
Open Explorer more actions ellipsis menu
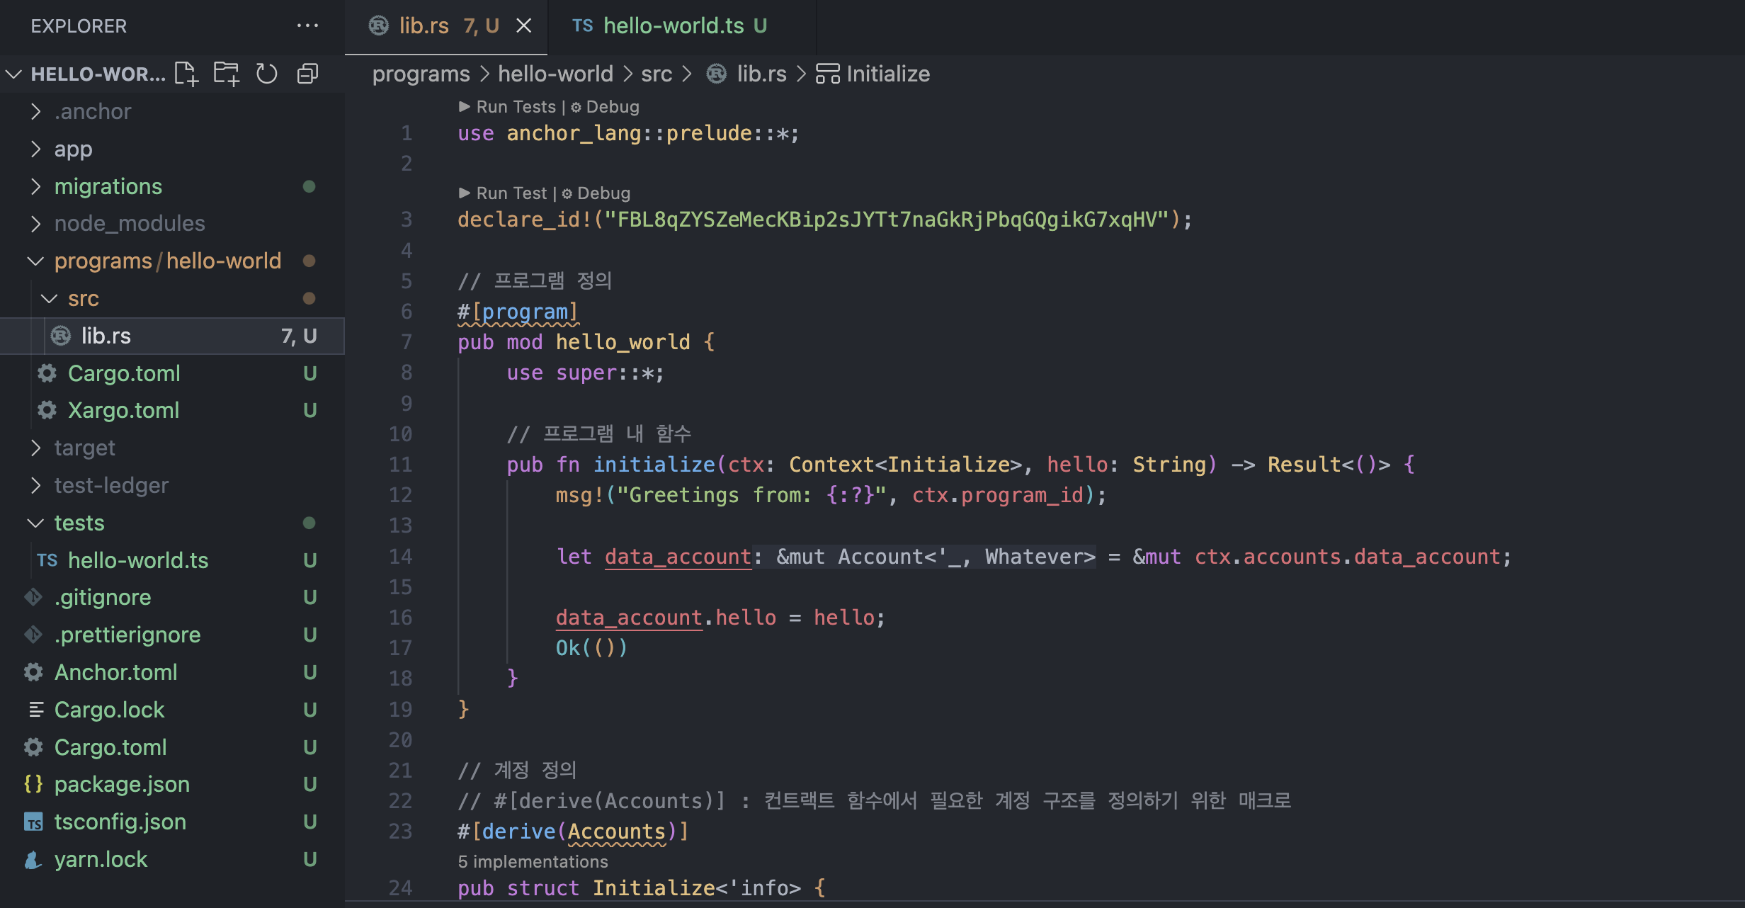coord(307,26)
